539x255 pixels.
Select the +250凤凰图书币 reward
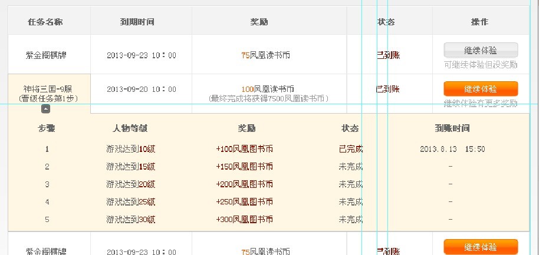tap(244, 202)
